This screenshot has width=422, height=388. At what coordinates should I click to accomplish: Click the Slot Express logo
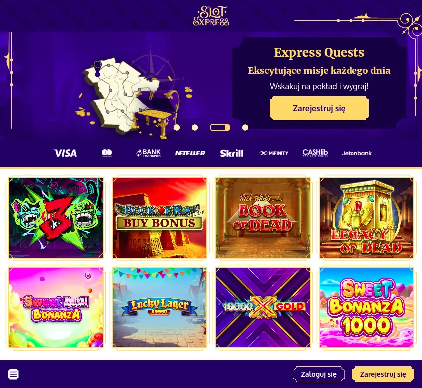tap(211, 16)
